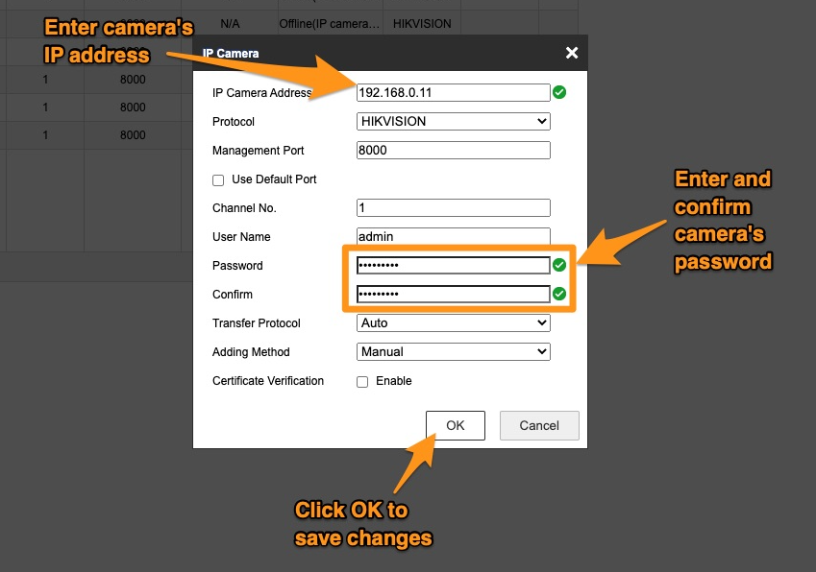
Task: Click green checkmark beside IP address
Action: pyautogui.click(x=559, y=93)
